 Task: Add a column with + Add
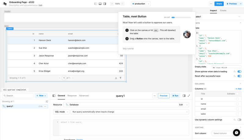[x=239, y=89]
